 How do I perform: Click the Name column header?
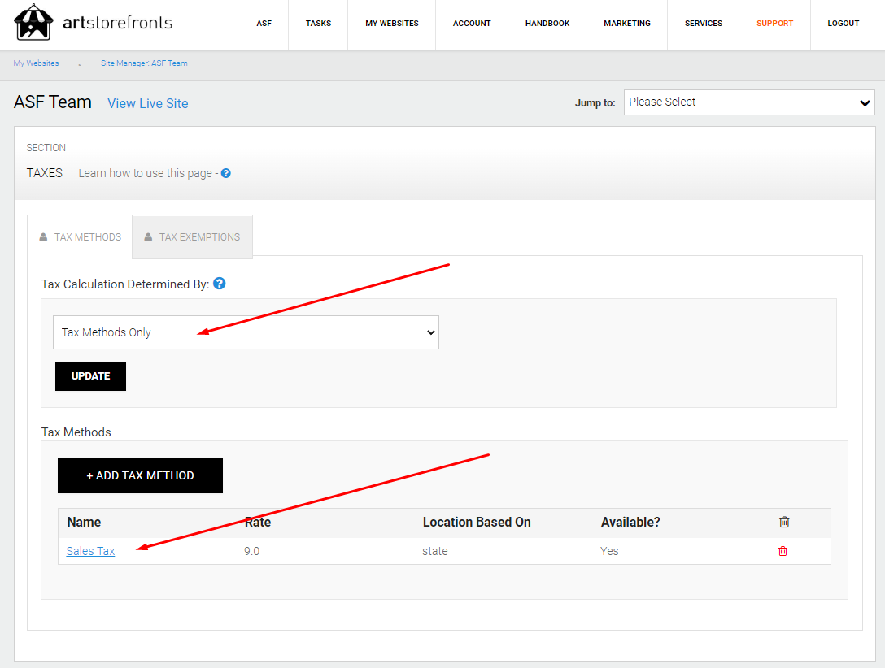pos(84,522)
